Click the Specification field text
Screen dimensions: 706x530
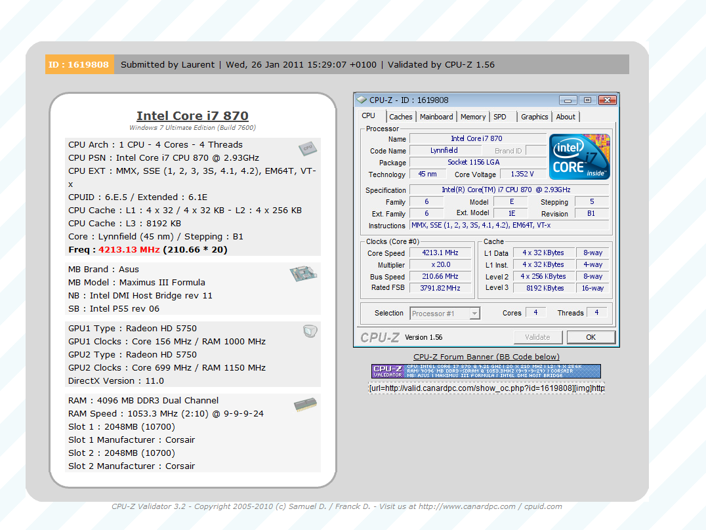pos(509,190)
